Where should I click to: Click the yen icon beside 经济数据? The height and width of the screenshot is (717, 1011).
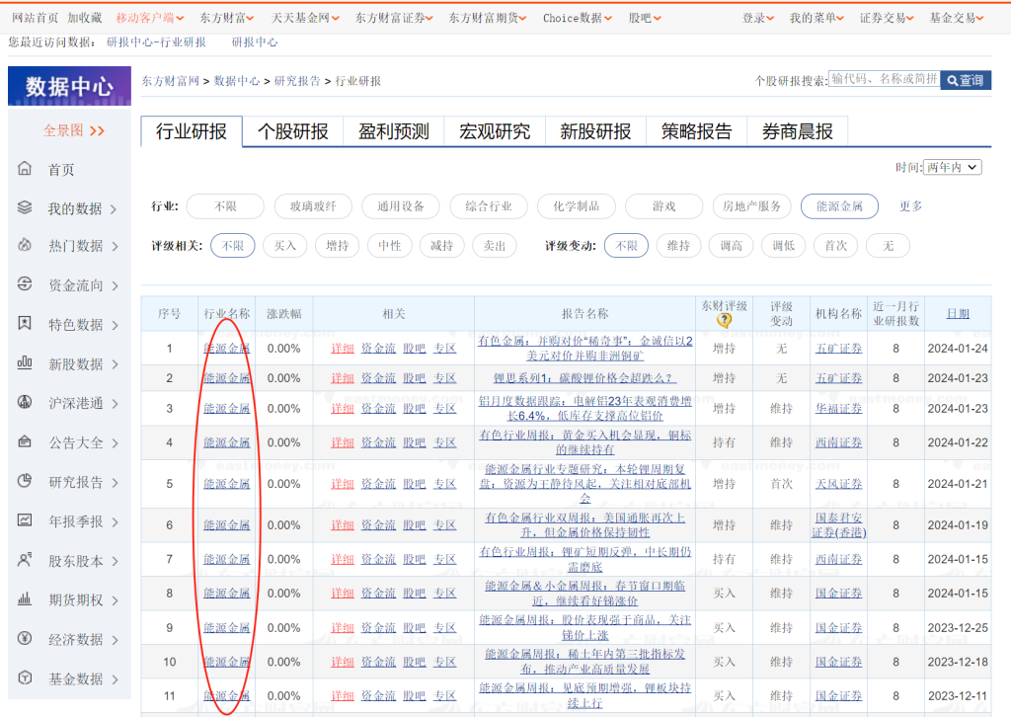point(25,638)
